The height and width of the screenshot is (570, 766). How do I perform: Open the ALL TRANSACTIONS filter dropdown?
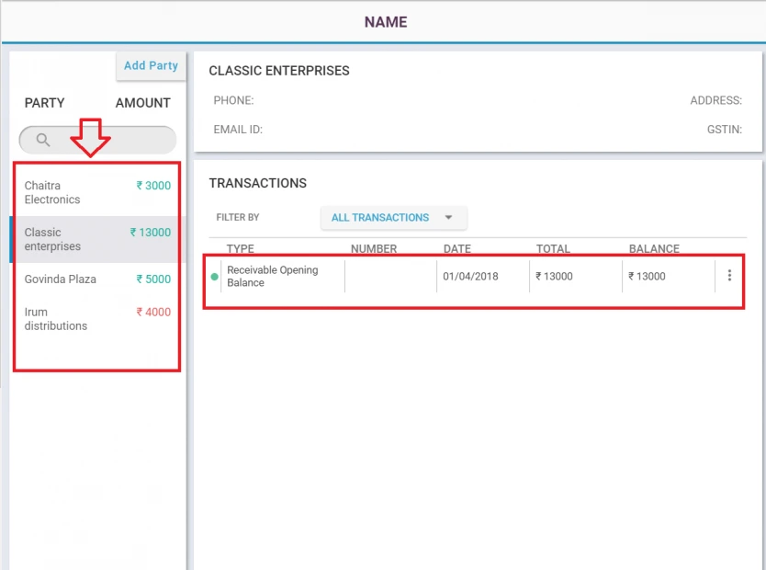[394, 218]
